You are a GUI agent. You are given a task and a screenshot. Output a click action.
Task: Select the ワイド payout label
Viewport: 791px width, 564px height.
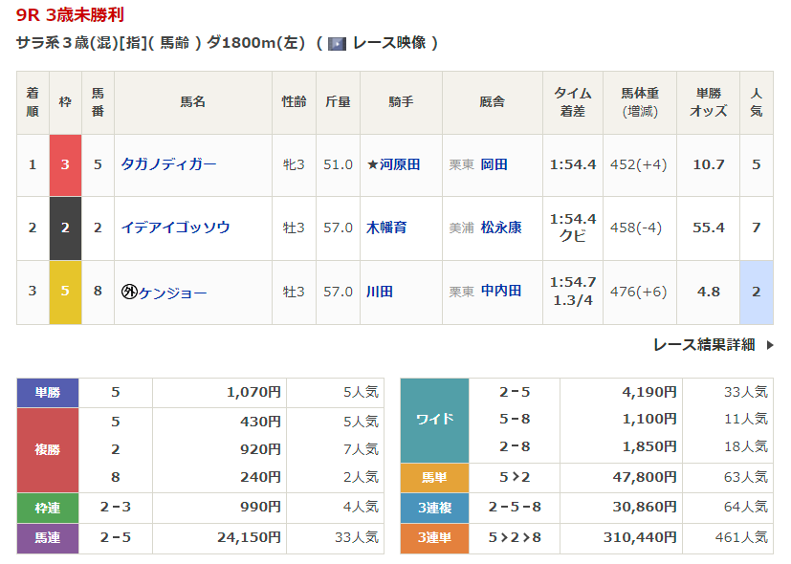pyautogui.click(x=434, y=420)
